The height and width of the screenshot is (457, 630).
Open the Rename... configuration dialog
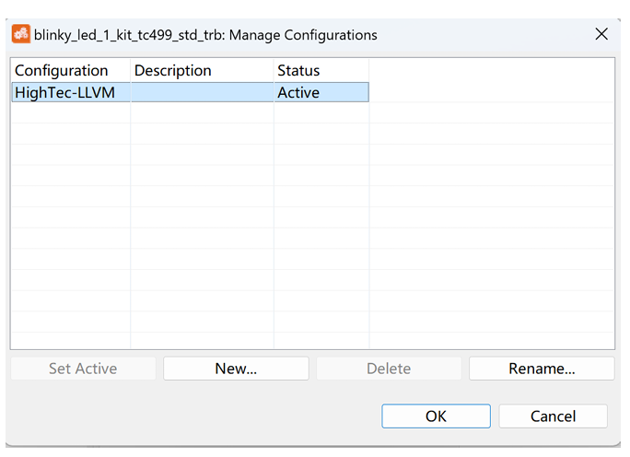(x=542, y=369)
